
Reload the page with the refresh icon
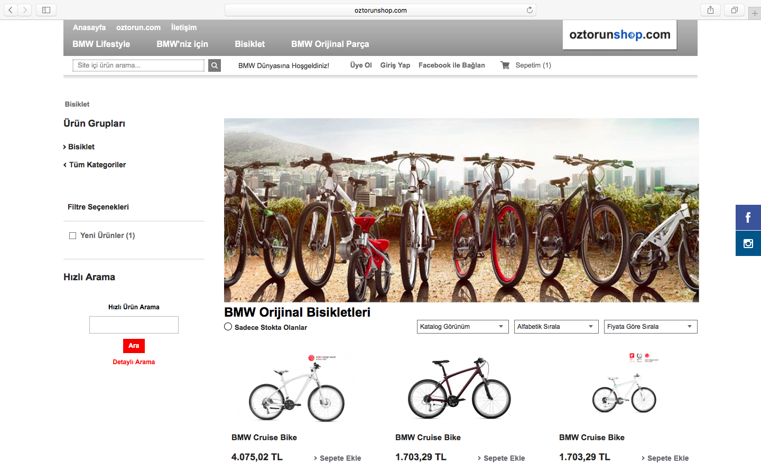(530, 10)
